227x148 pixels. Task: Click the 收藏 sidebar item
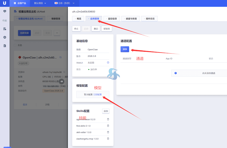(5, 20)
